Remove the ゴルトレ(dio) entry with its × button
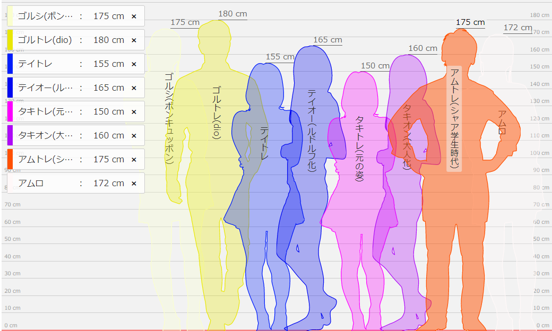Image resolution: width=552 pixels, height=331 pixels. [134, 40]
